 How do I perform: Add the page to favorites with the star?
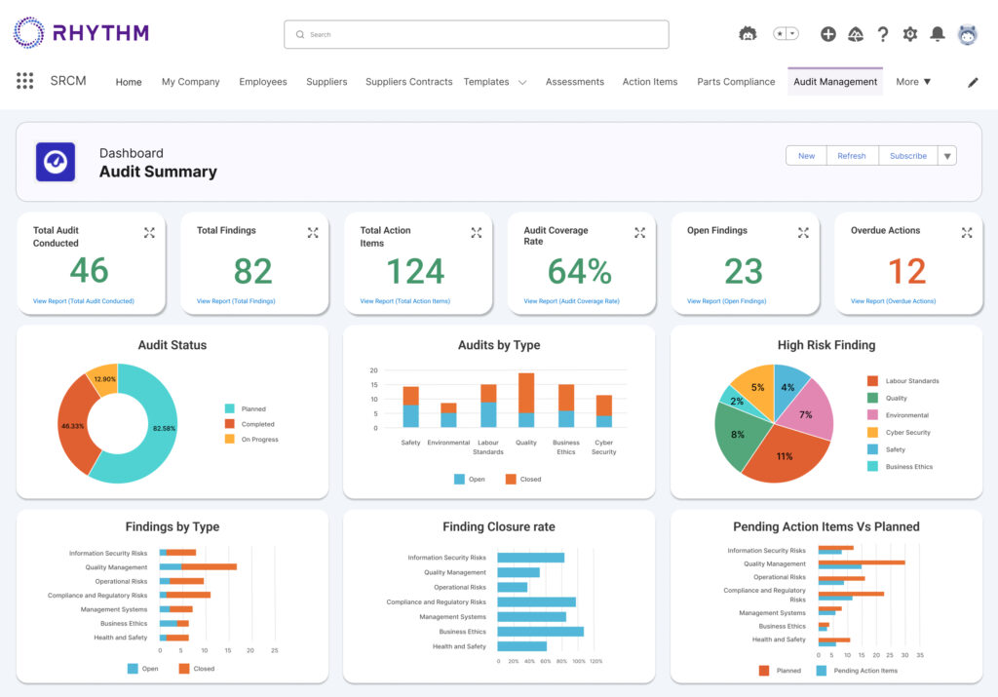tap(781, 33)
